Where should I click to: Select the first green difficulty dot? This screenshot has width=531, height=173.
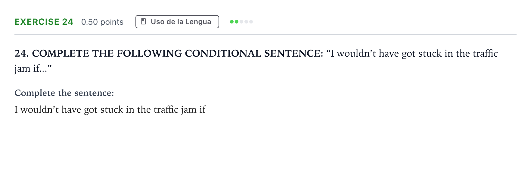coord(232,22)
